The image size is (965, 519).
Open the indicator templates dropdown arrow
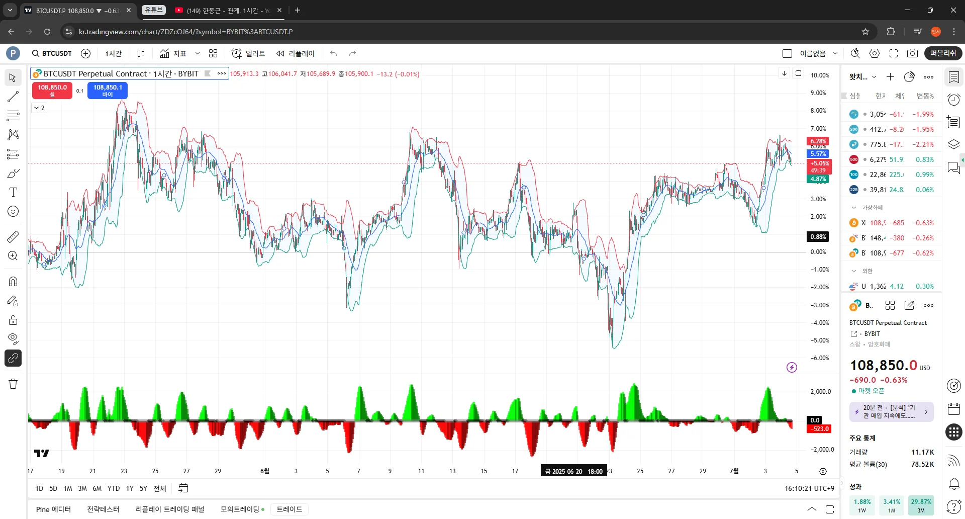coord(198,53)
